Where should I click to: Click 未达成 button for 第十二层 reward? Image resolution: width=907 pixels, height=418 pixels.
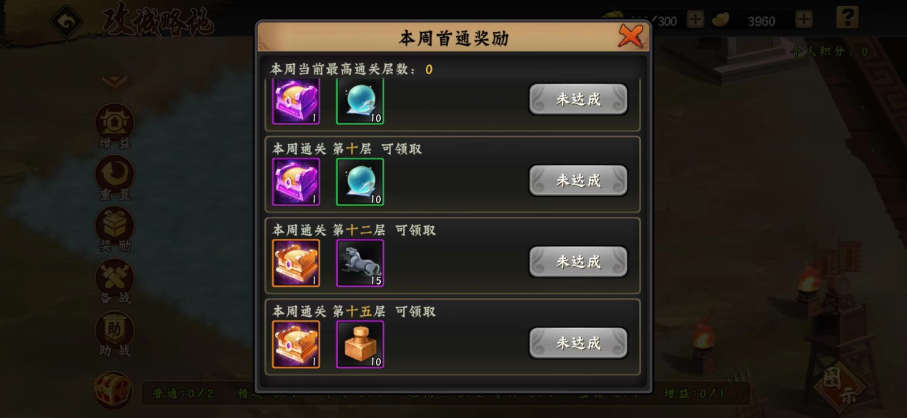pos(578,262)
